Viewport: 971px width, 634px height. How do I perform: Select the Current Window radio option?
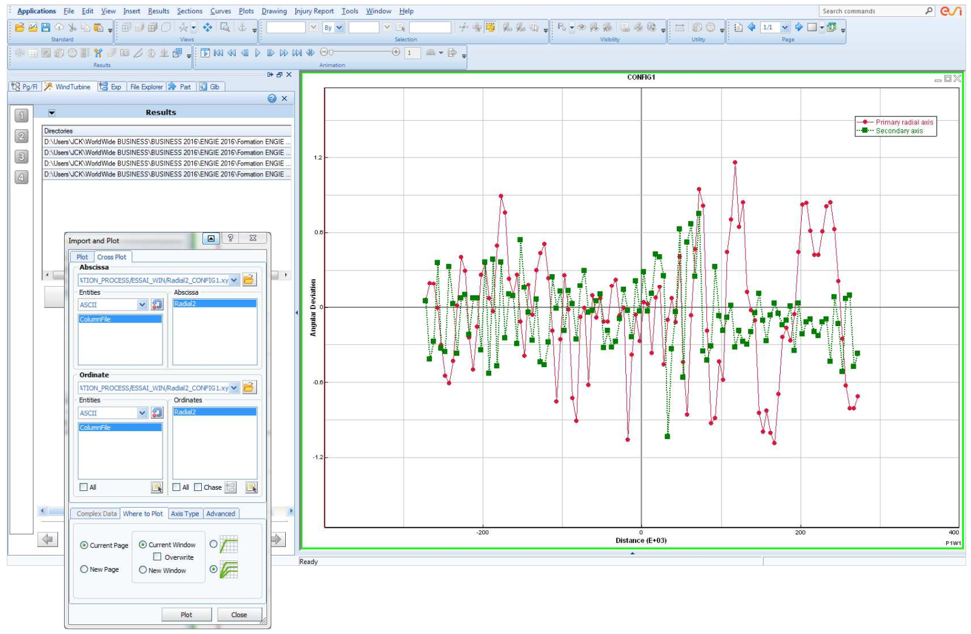coord(143,545)
